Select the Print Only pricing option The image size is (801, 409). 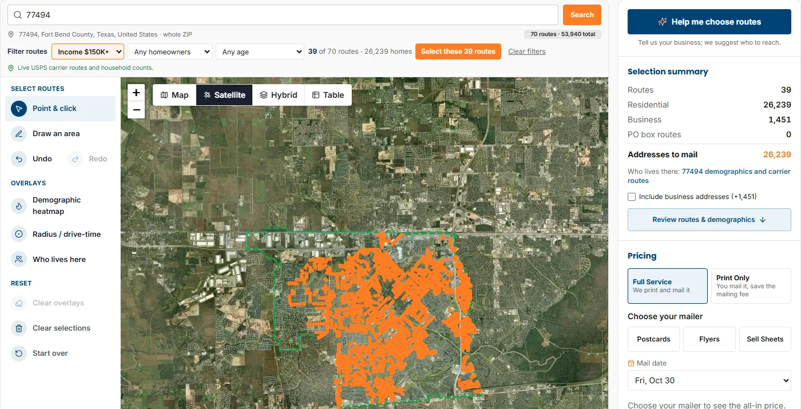(x=751, y=286)
